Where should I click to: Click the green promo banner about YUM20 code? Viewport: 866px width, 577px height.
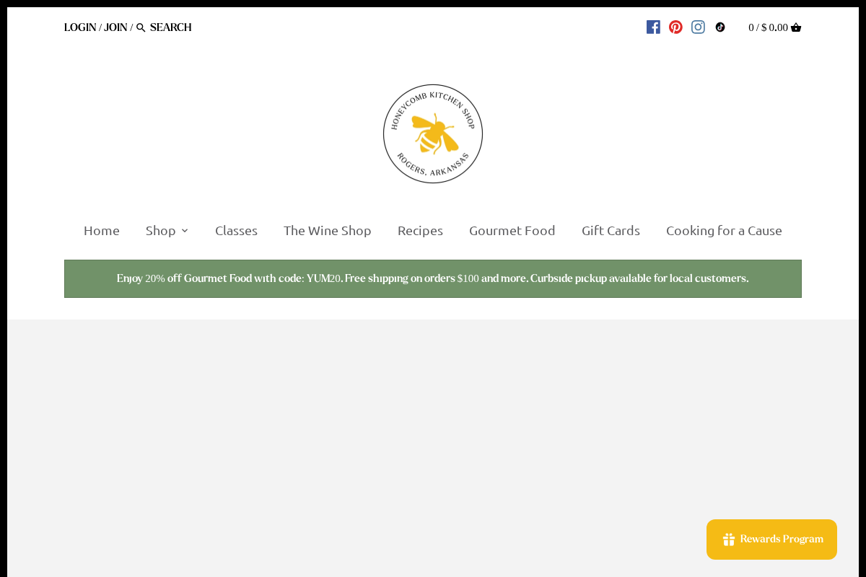tap(433, 278)
